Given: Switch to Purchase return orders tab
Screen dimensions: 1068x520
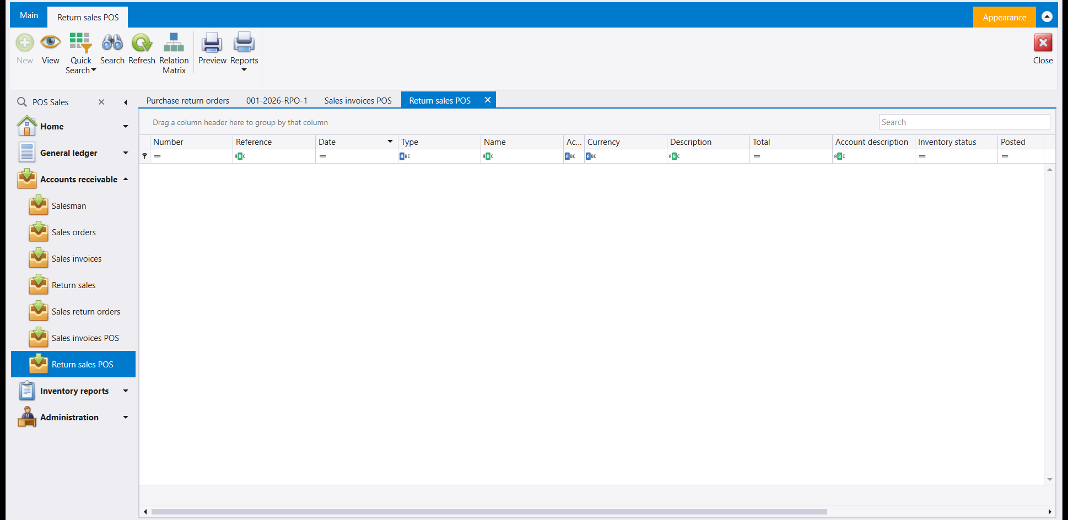Looking at the screenshot, I should 188,100.
